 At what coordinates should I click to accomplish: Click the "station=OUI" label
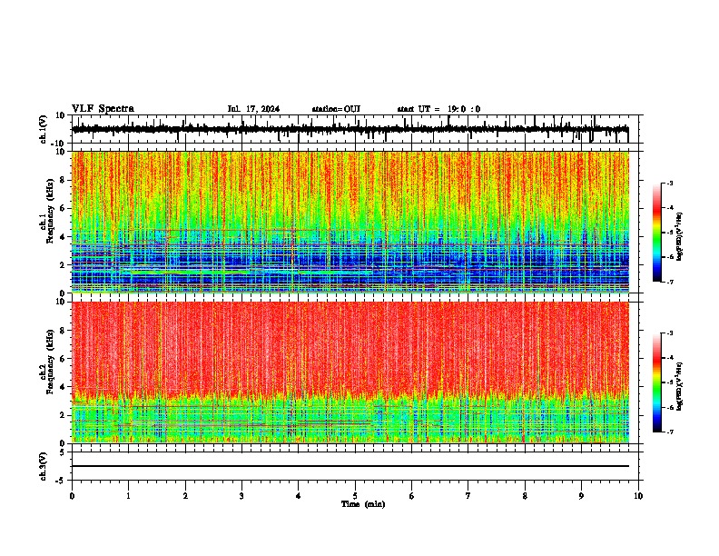point(336,109)
